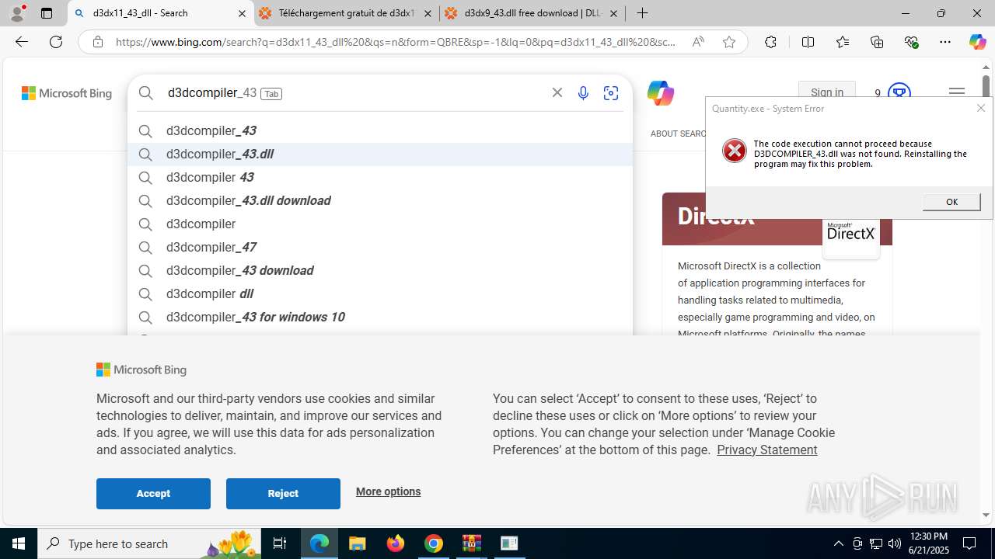
Task: Reject Bing cookies
Action: point(283,494)
